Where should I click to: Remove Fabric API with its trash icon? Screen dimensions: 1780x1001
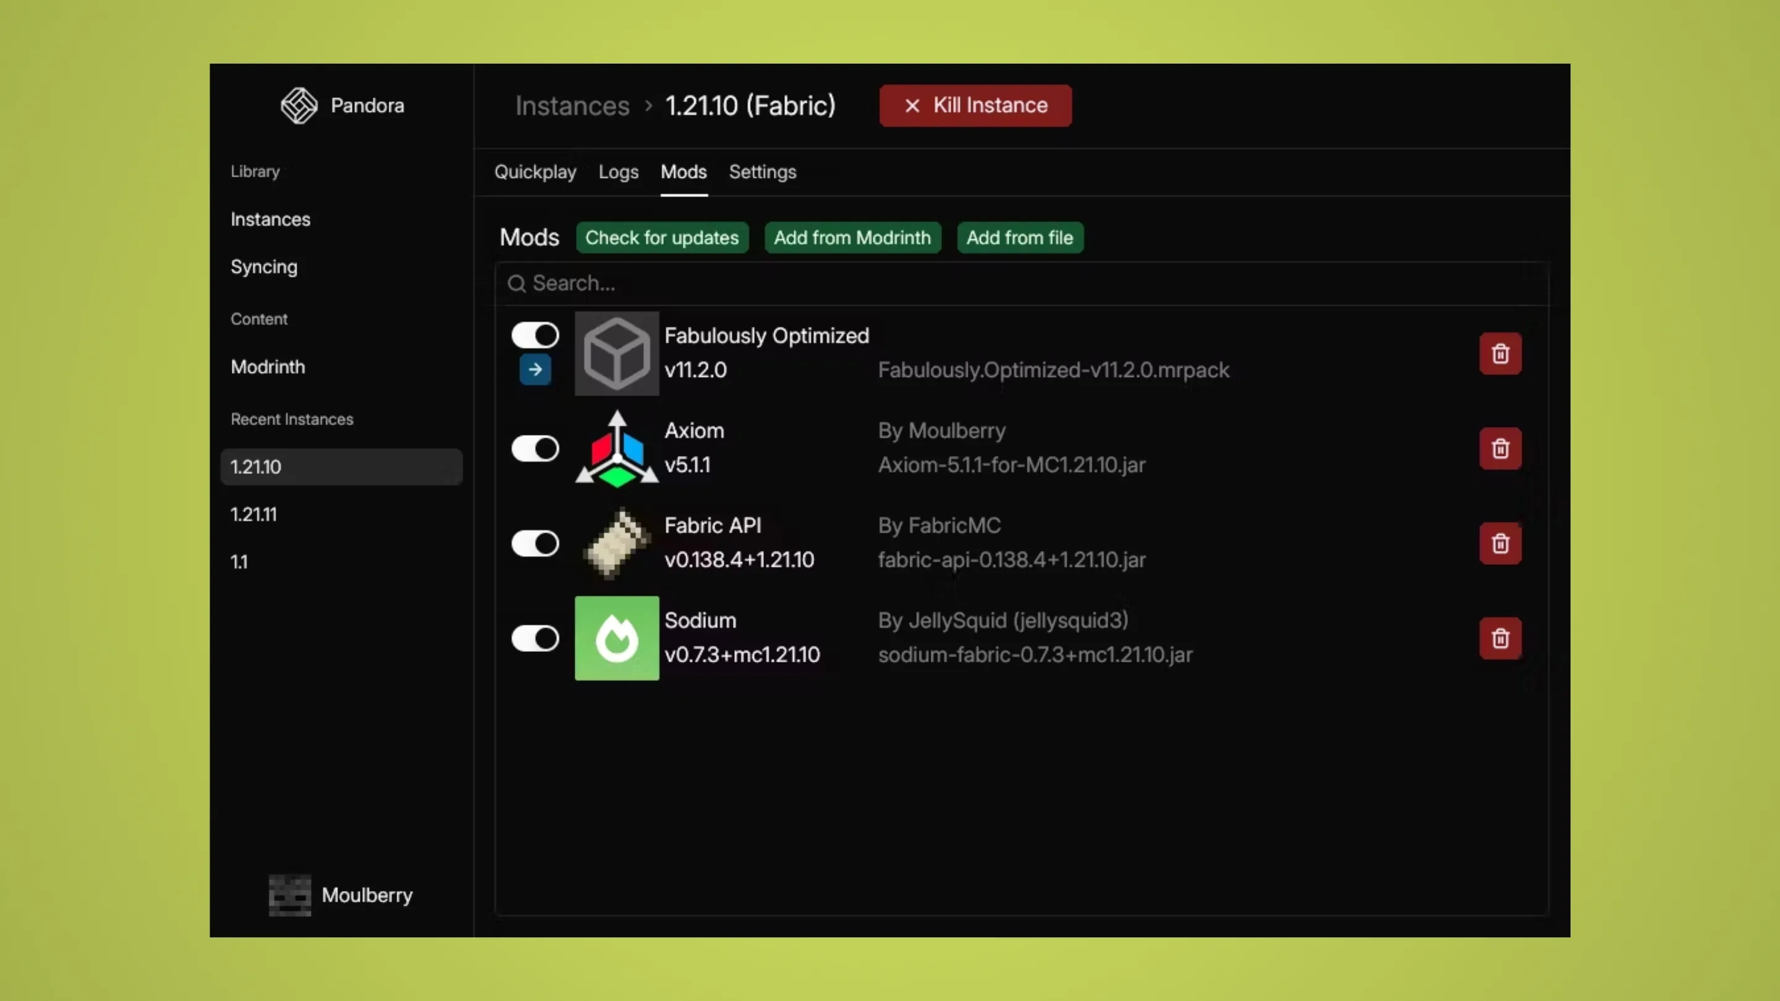point(1499,544)
